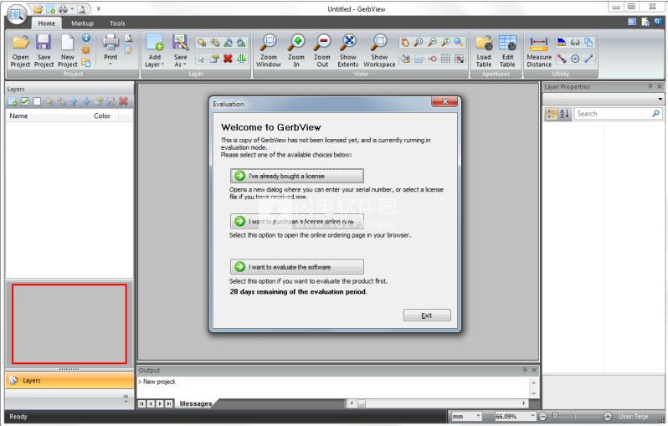Click the uncheck all layers icon

point(37,101)
